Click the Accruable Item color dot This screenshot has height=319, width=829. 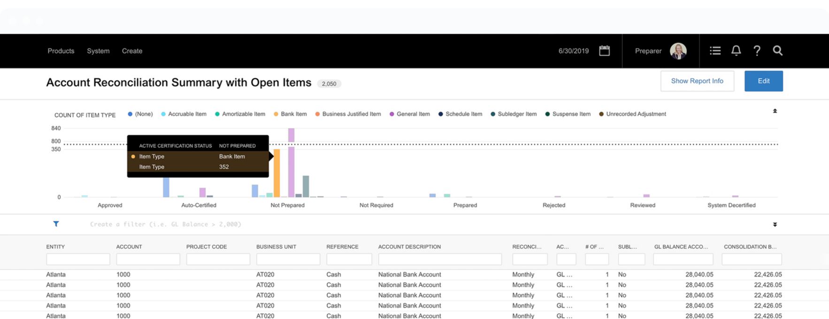pyautogui.click(x=163, y=114)
